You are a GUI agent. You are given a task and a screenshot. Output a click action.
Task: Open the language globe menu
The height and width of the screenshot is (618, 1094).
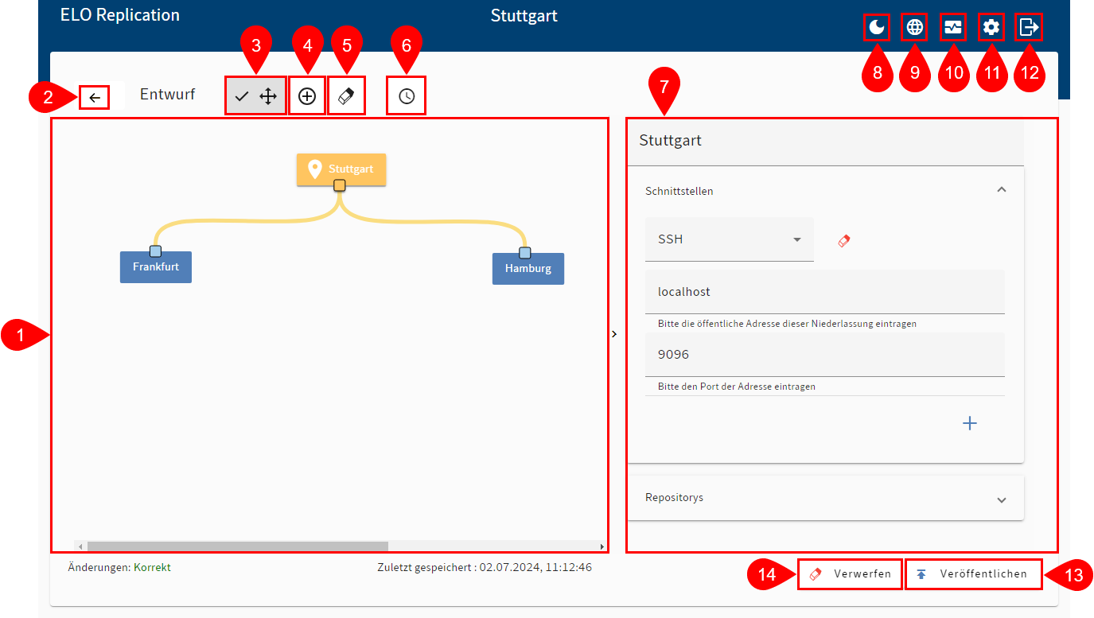pos(915,28)
